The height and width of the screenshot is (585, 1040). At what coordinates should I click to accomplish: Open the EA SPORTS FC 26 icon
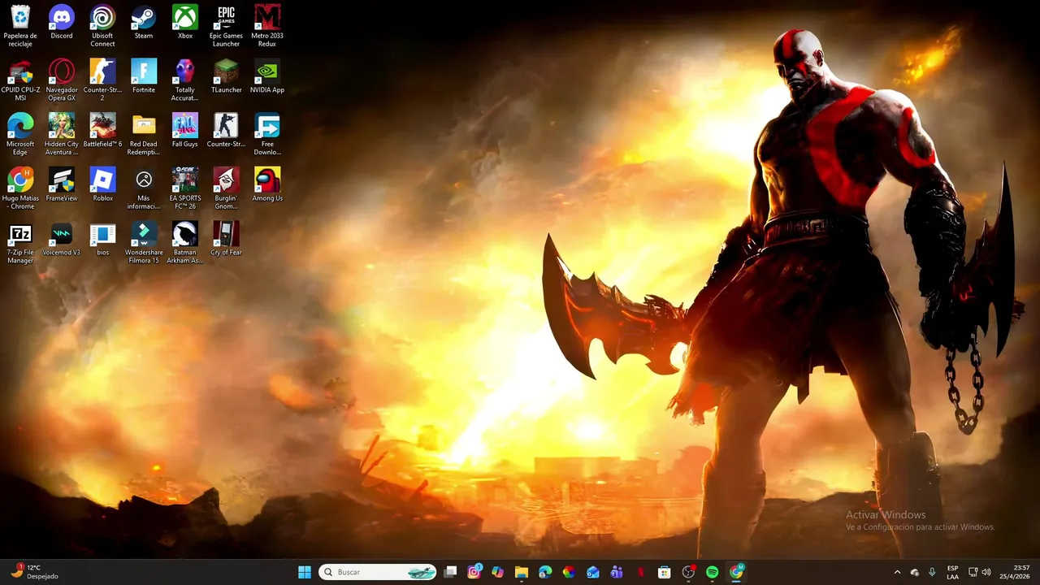[185, 188]
